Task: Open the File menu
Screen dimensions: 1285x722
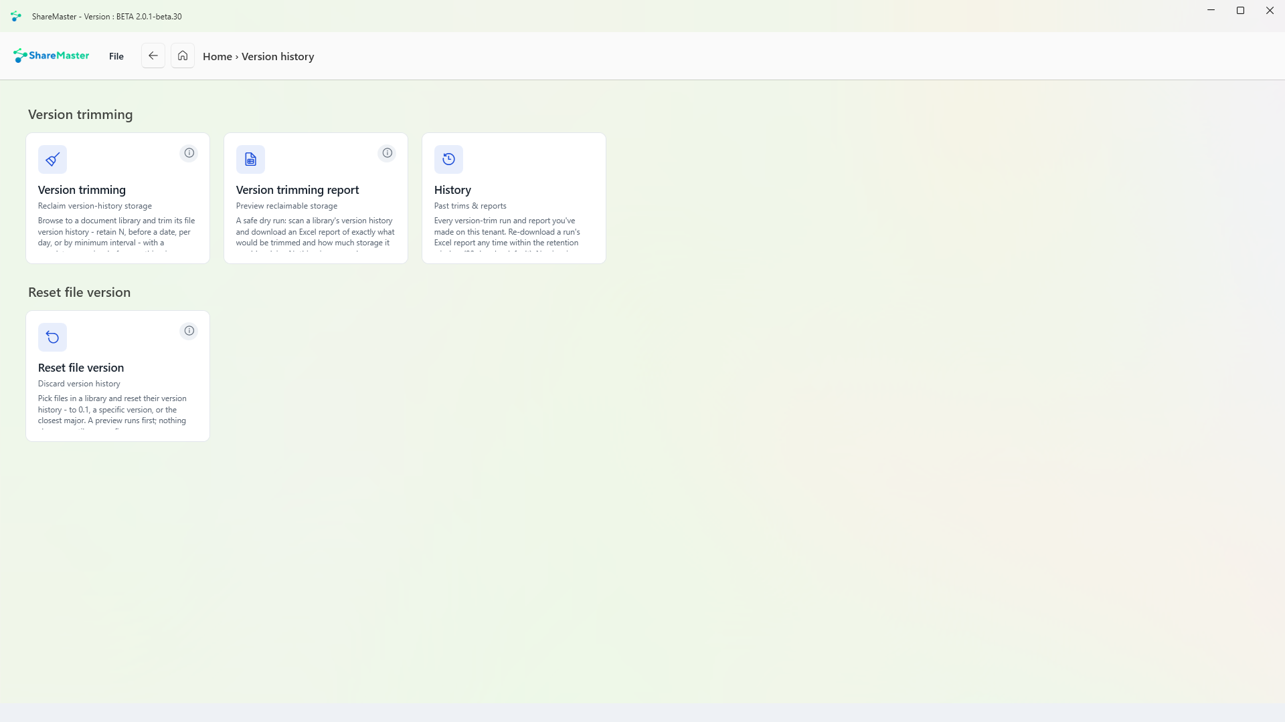Action: coord(116,56)
